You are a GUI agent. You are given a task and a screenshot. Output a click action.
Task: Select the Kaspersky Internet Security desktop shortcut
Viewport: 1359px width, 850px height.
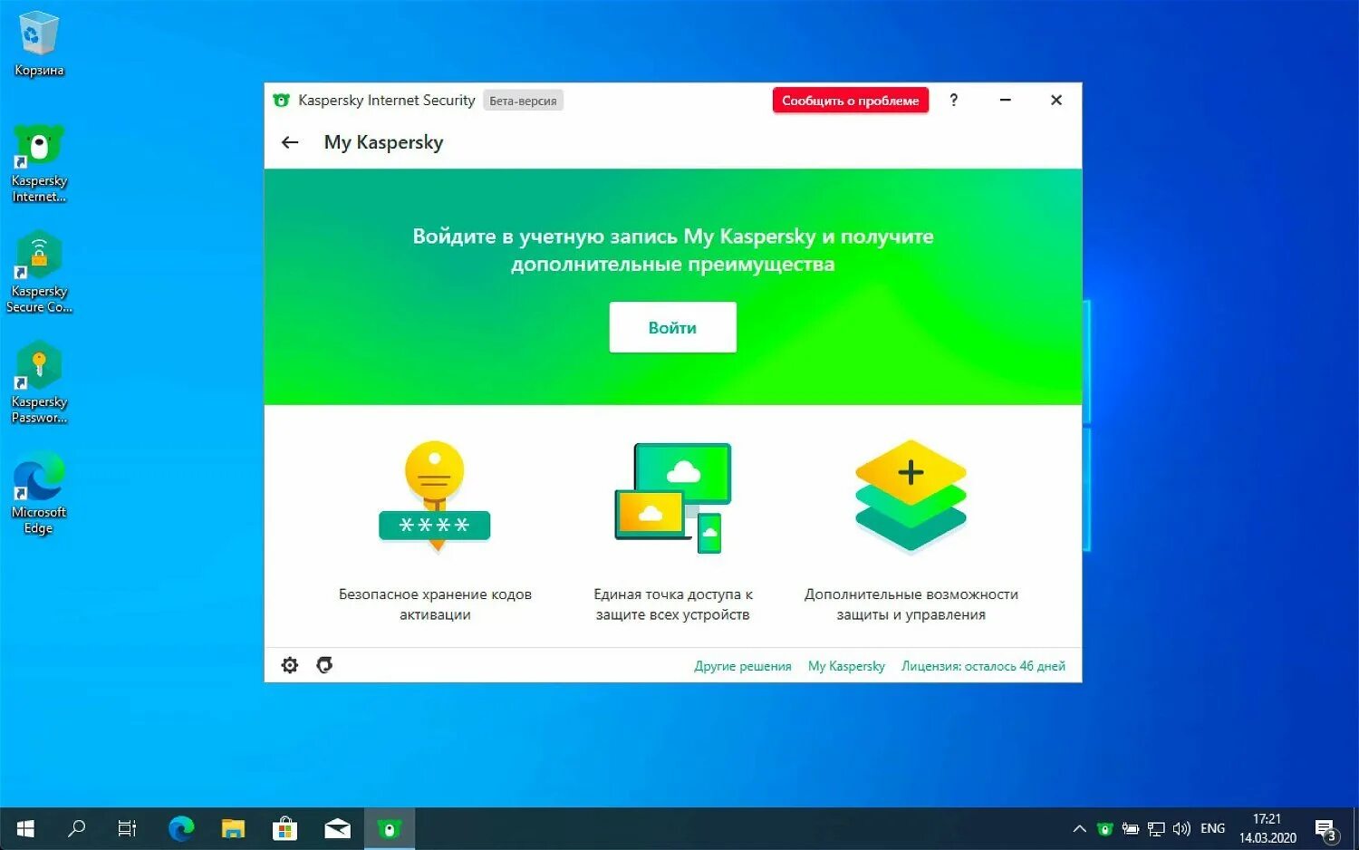pyautogui.click(x=39, y=163)
